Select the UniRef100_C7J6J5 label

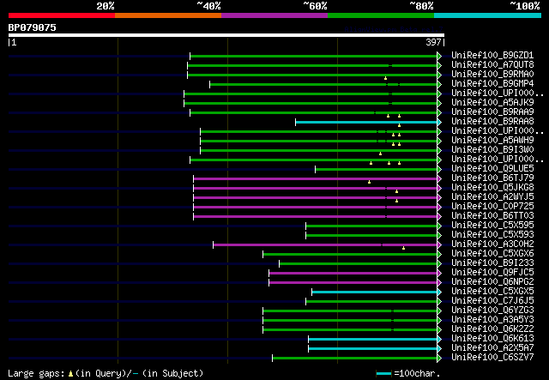coord(492,301)
